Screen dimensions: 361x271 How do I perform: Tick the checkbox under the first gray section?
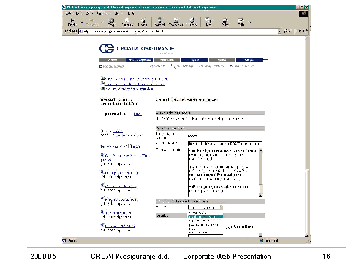[158, 118]
